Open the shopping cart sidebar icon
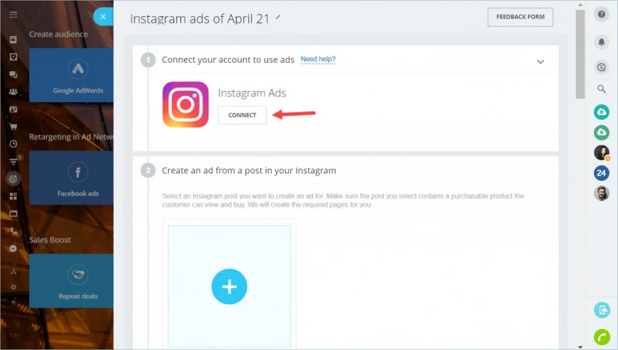This screenshot has height=350, width=618. pos(13,127)
